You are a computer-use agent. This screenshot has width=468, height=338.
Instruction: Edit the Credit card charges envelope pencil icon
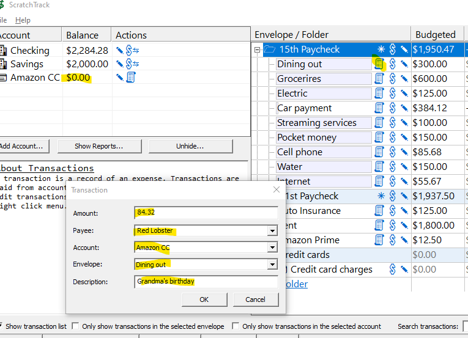[x=404, y=270]
